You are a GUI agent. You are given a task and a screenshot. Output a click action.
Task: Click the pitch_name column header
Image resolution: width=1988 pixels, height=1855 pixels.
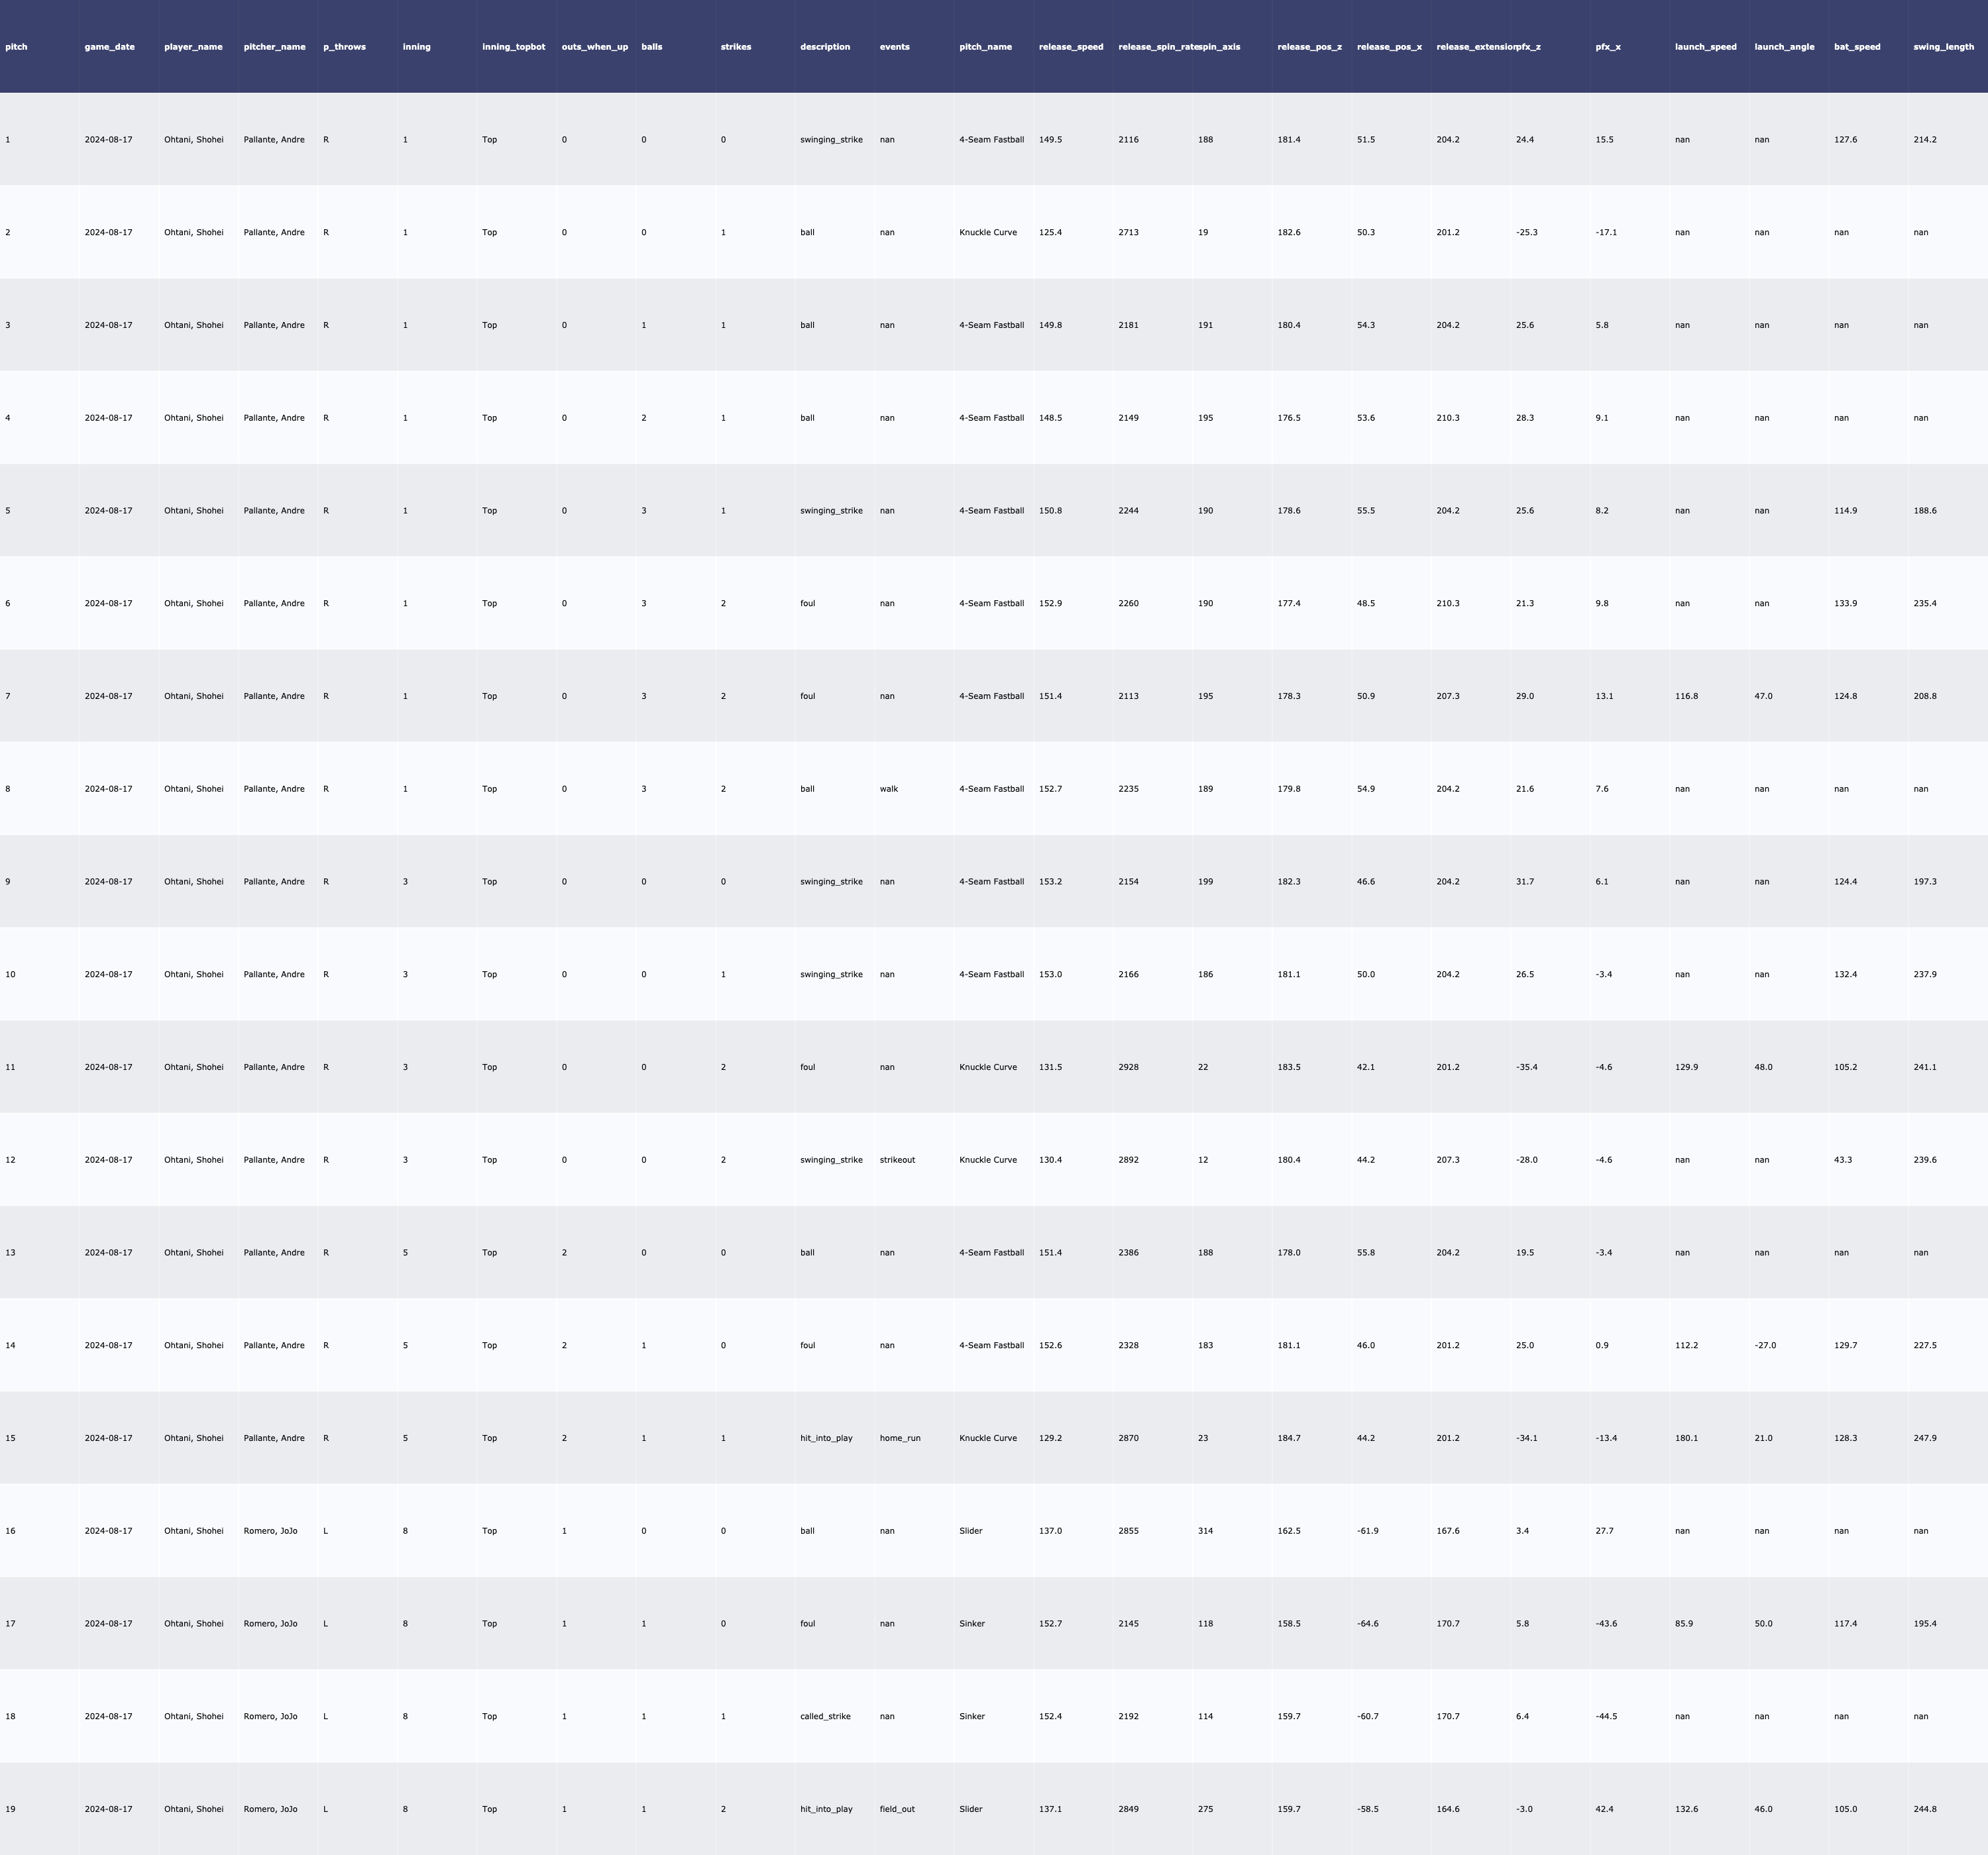pyautogui.click(x=985, y=47)
